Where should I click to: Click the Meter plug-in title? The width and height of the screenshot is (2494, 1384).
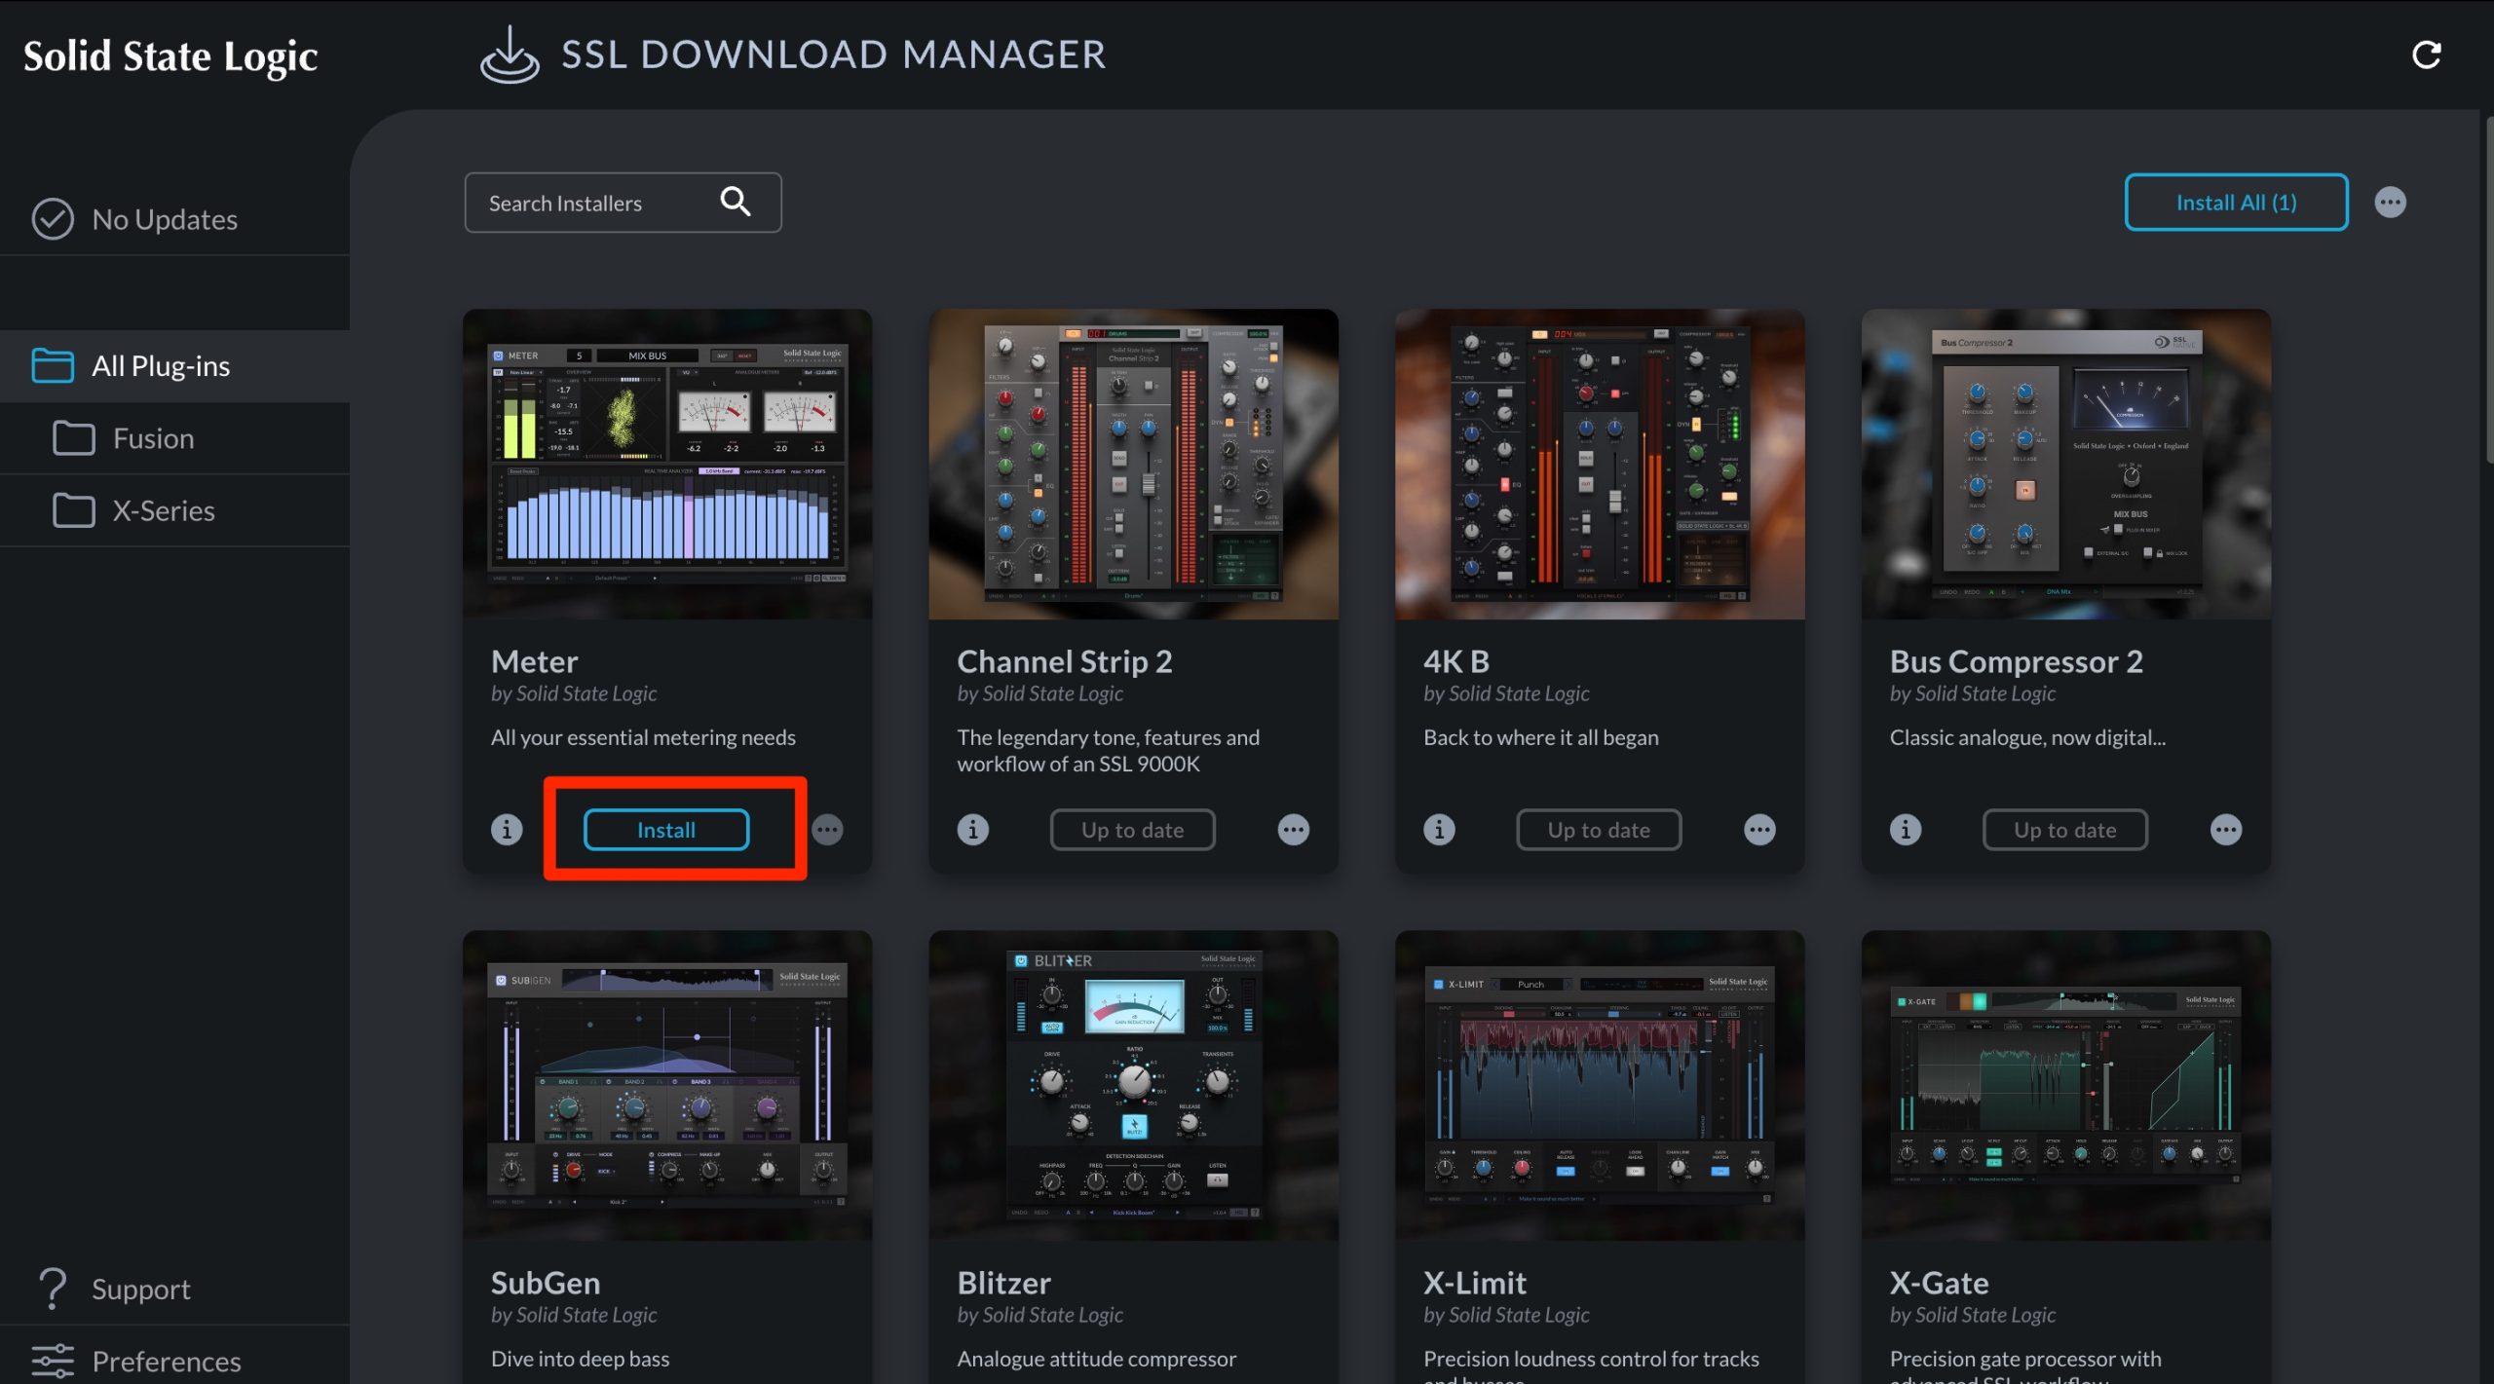pos(534,661)
